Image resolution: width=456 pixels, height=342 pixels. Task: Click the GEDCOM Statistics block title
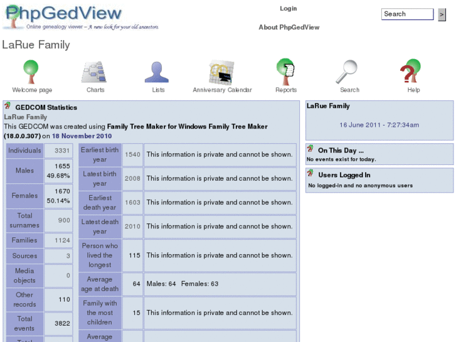pos(46,107)
